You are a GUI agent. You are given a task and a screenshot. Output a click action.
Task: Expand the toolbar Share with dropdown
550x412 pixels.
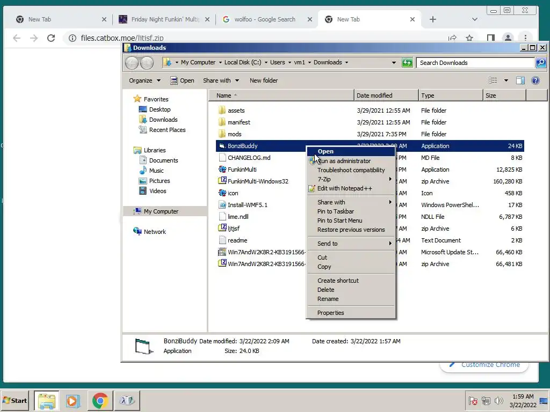click(x=221, y=80)
